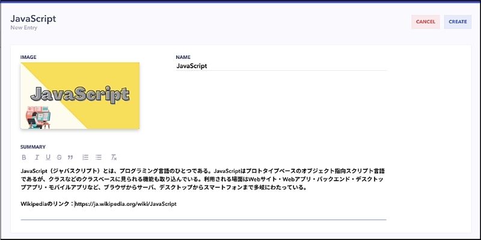The image size is (481, 240).
Task: Toggle underline formatting in summary toolbar
Action: click(48, 157)
